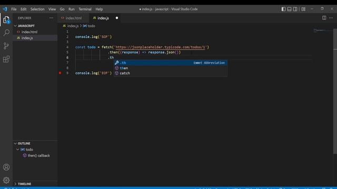Click index.js breadcrumb segment
This screenshot has height=189, width=337.
point(73,26)
